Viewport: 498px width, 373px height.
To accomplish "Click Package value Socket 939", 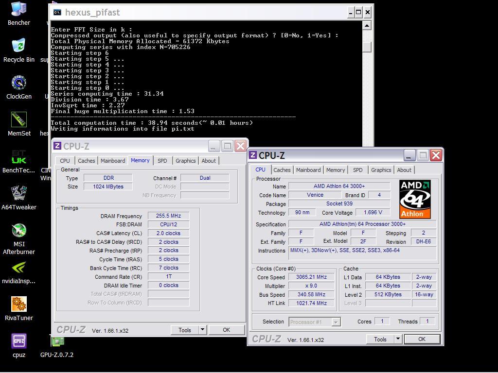I will (x=339, y=203).
